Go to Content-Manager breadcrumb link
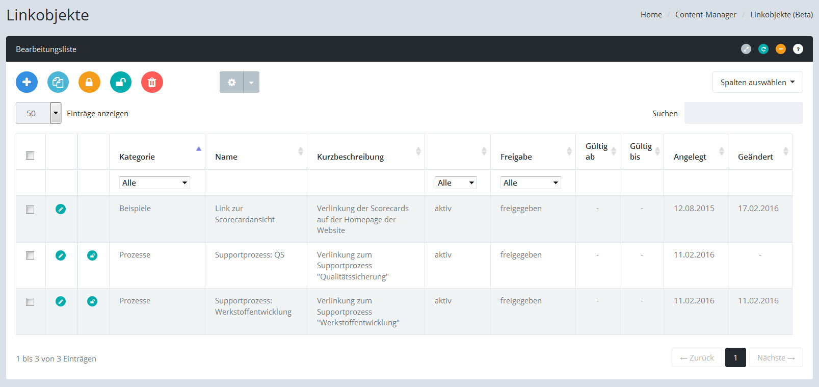The width and height of the screenshot is (819, 387). tap(705, 15)
